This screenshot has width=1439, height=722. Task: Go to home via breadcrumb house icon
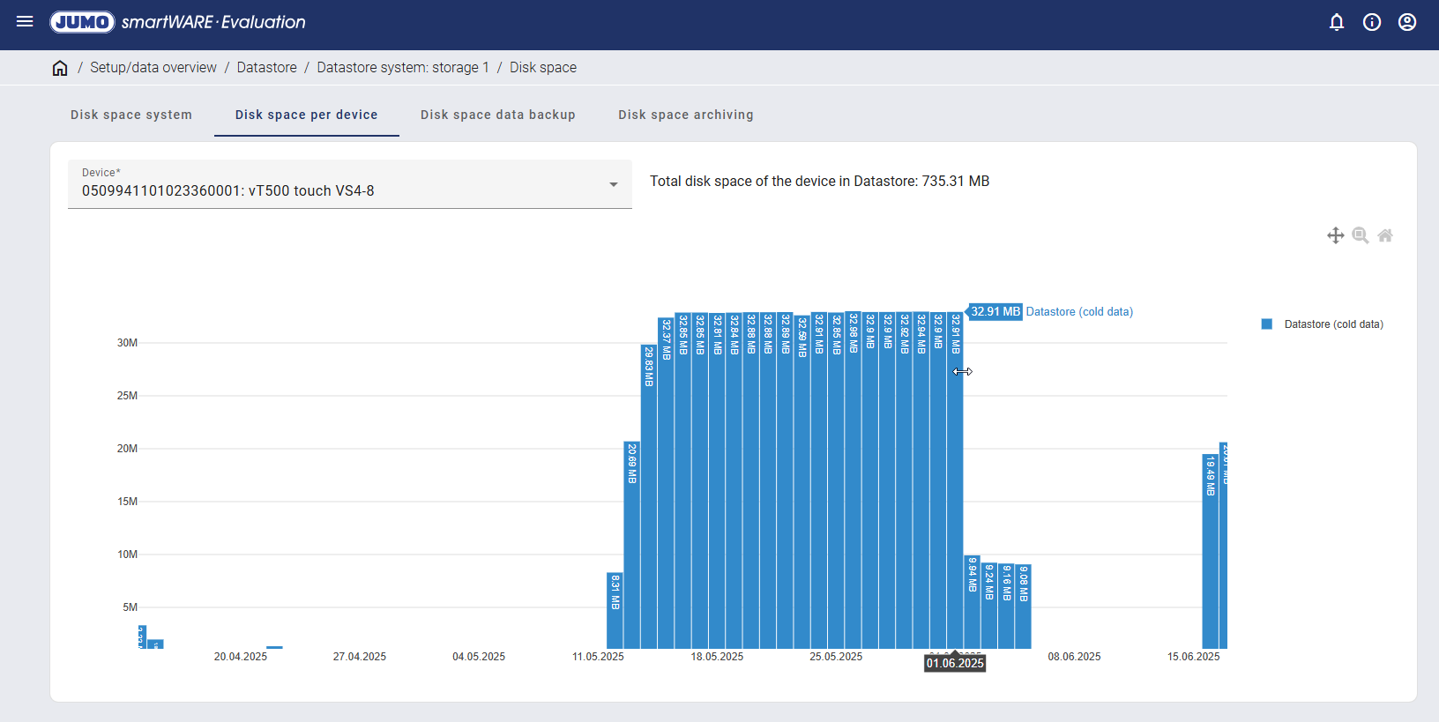pos(60,68)
